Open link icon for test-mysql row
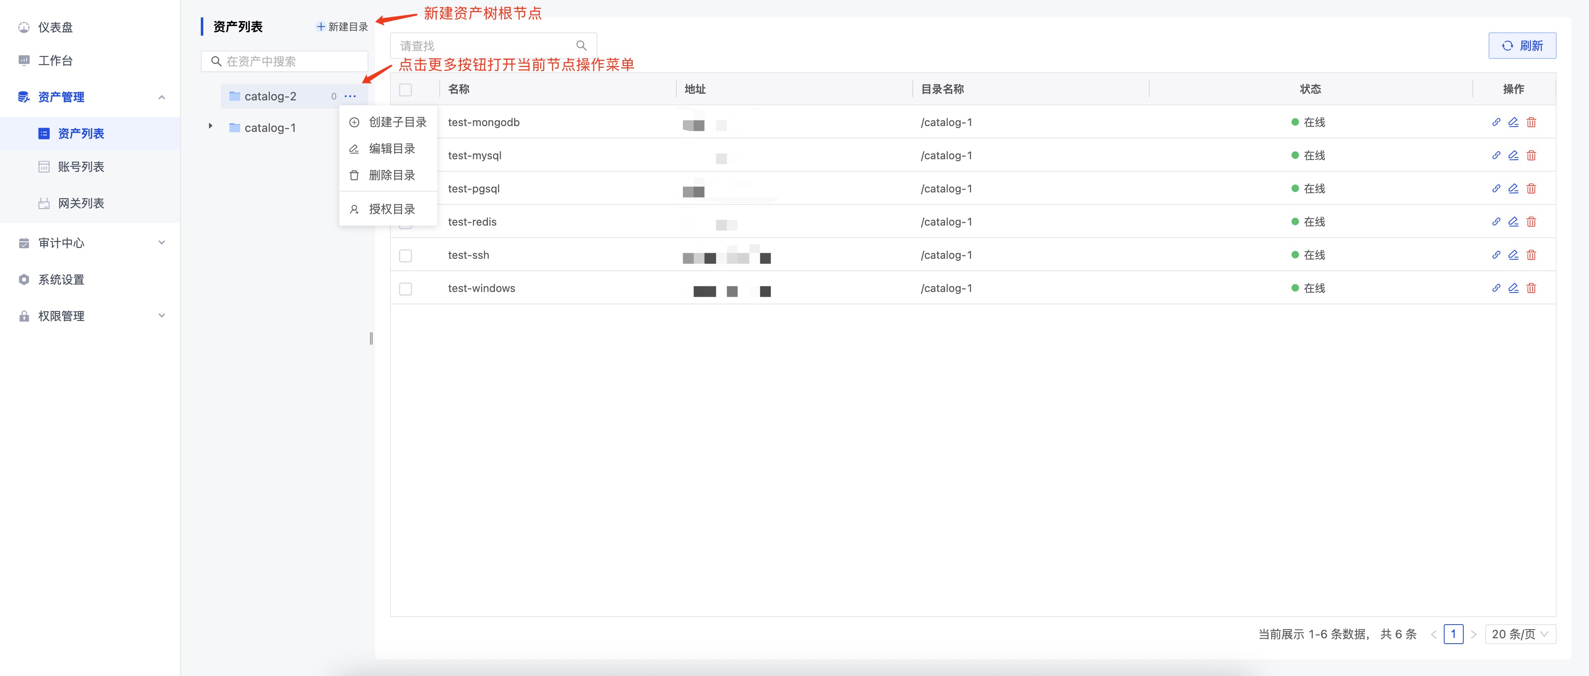Image resolution: width=1589 pixels, height=676 pixels. click(1496, 156)
